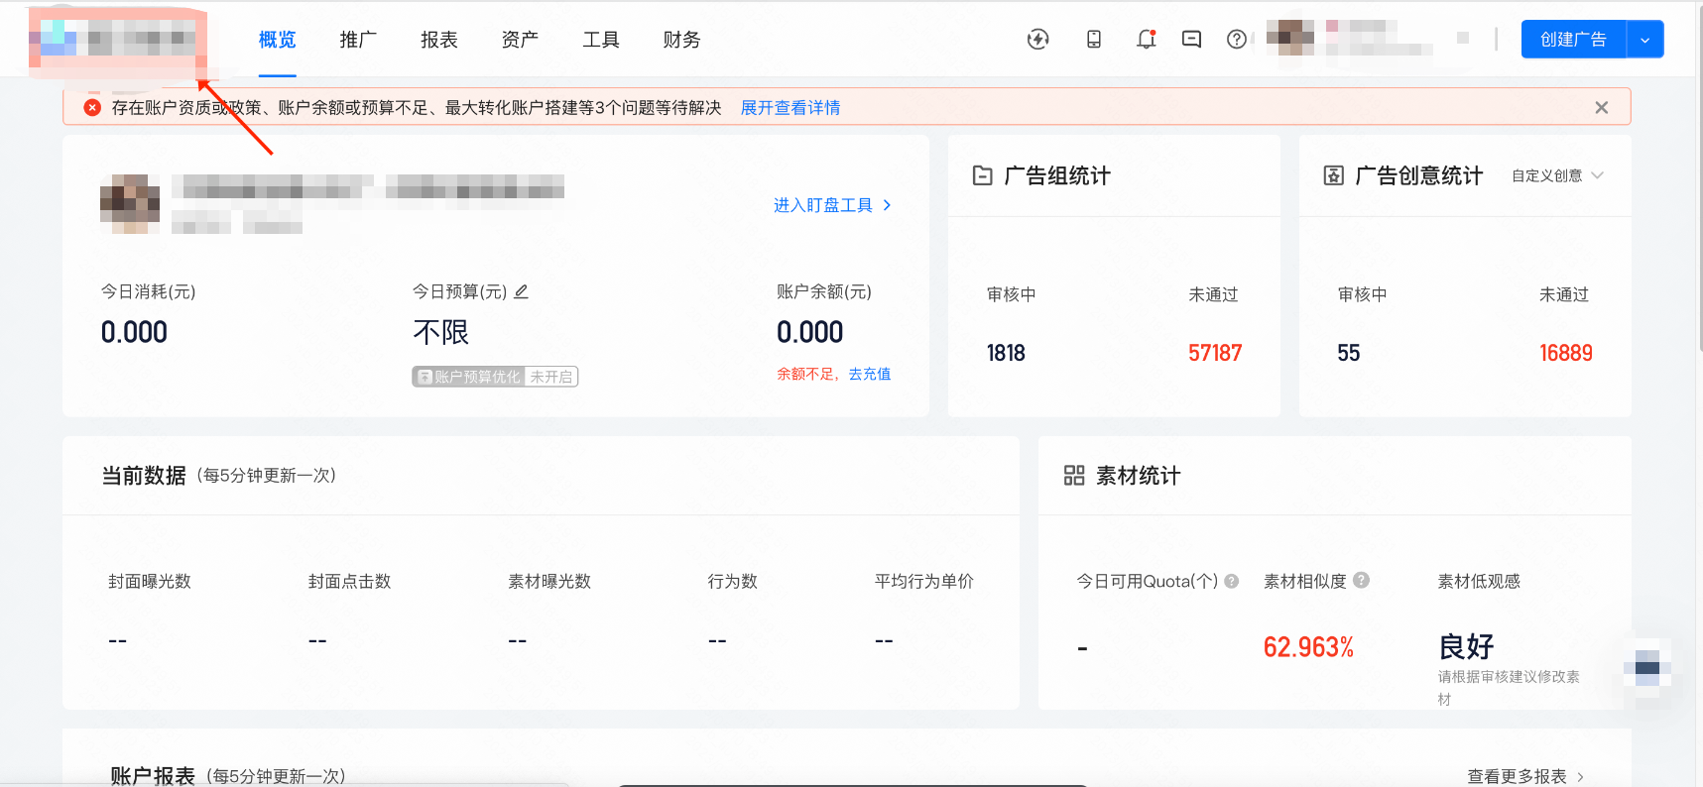The width and height of the screenshot is (1703, 787).
Task: Click the 素材低观感 label
Action: [1479, 581]
